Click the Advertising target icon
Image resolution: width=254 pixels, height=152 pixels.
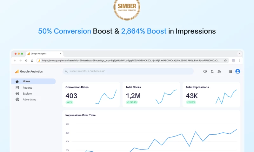(17, 99)
